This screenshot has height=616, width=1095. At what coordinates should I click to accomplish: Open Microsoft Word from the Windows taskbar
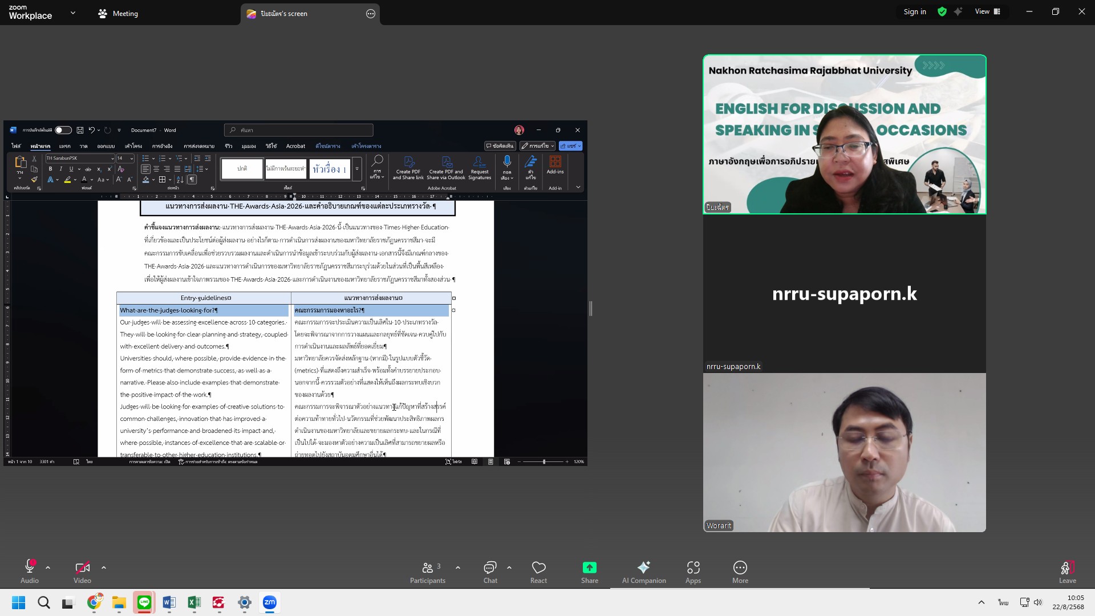[x=169, y=602]
